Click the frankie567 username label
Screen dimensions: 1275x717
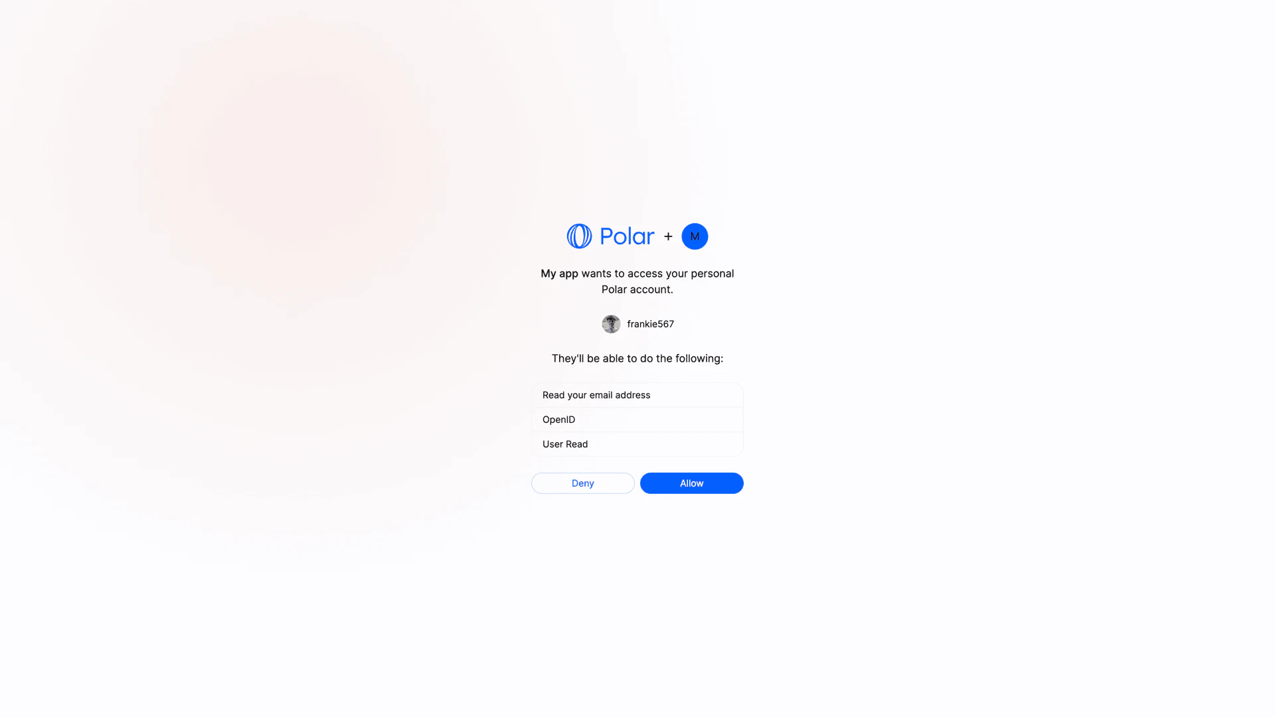[x=651, y=324]
